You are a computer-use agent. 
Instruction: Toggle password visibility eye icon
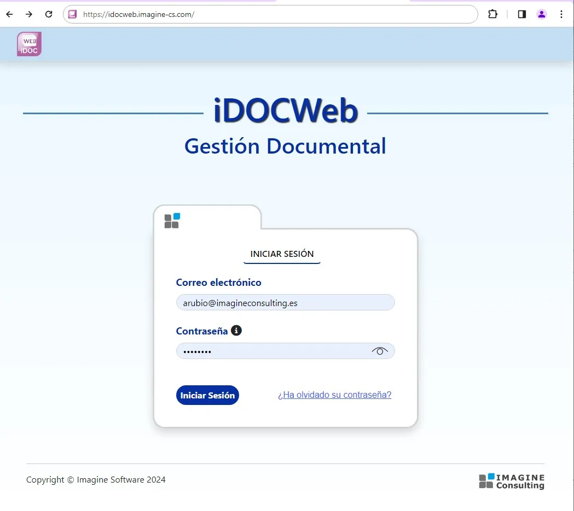pyautogui.click(x=380, y=351)
